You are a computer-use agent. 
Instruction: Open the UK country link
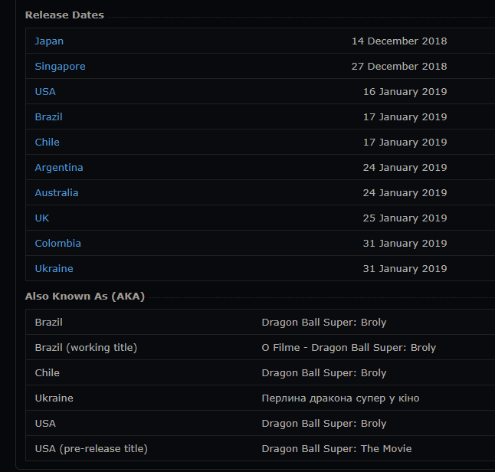point(42,218)
